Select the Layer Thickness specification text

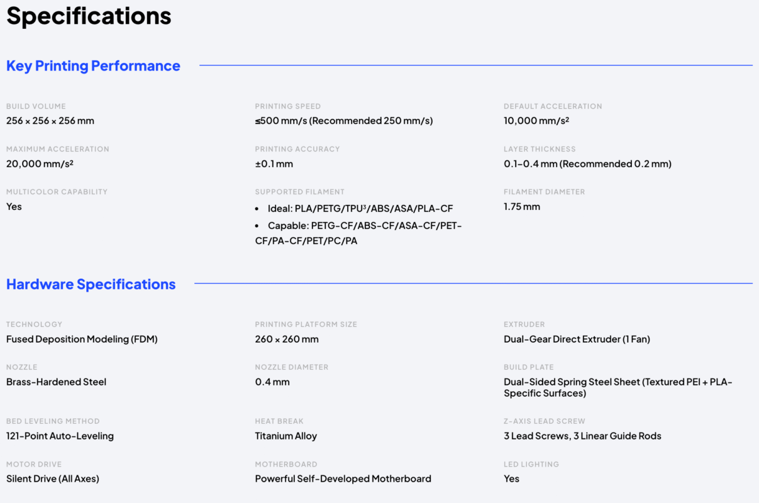587,163
